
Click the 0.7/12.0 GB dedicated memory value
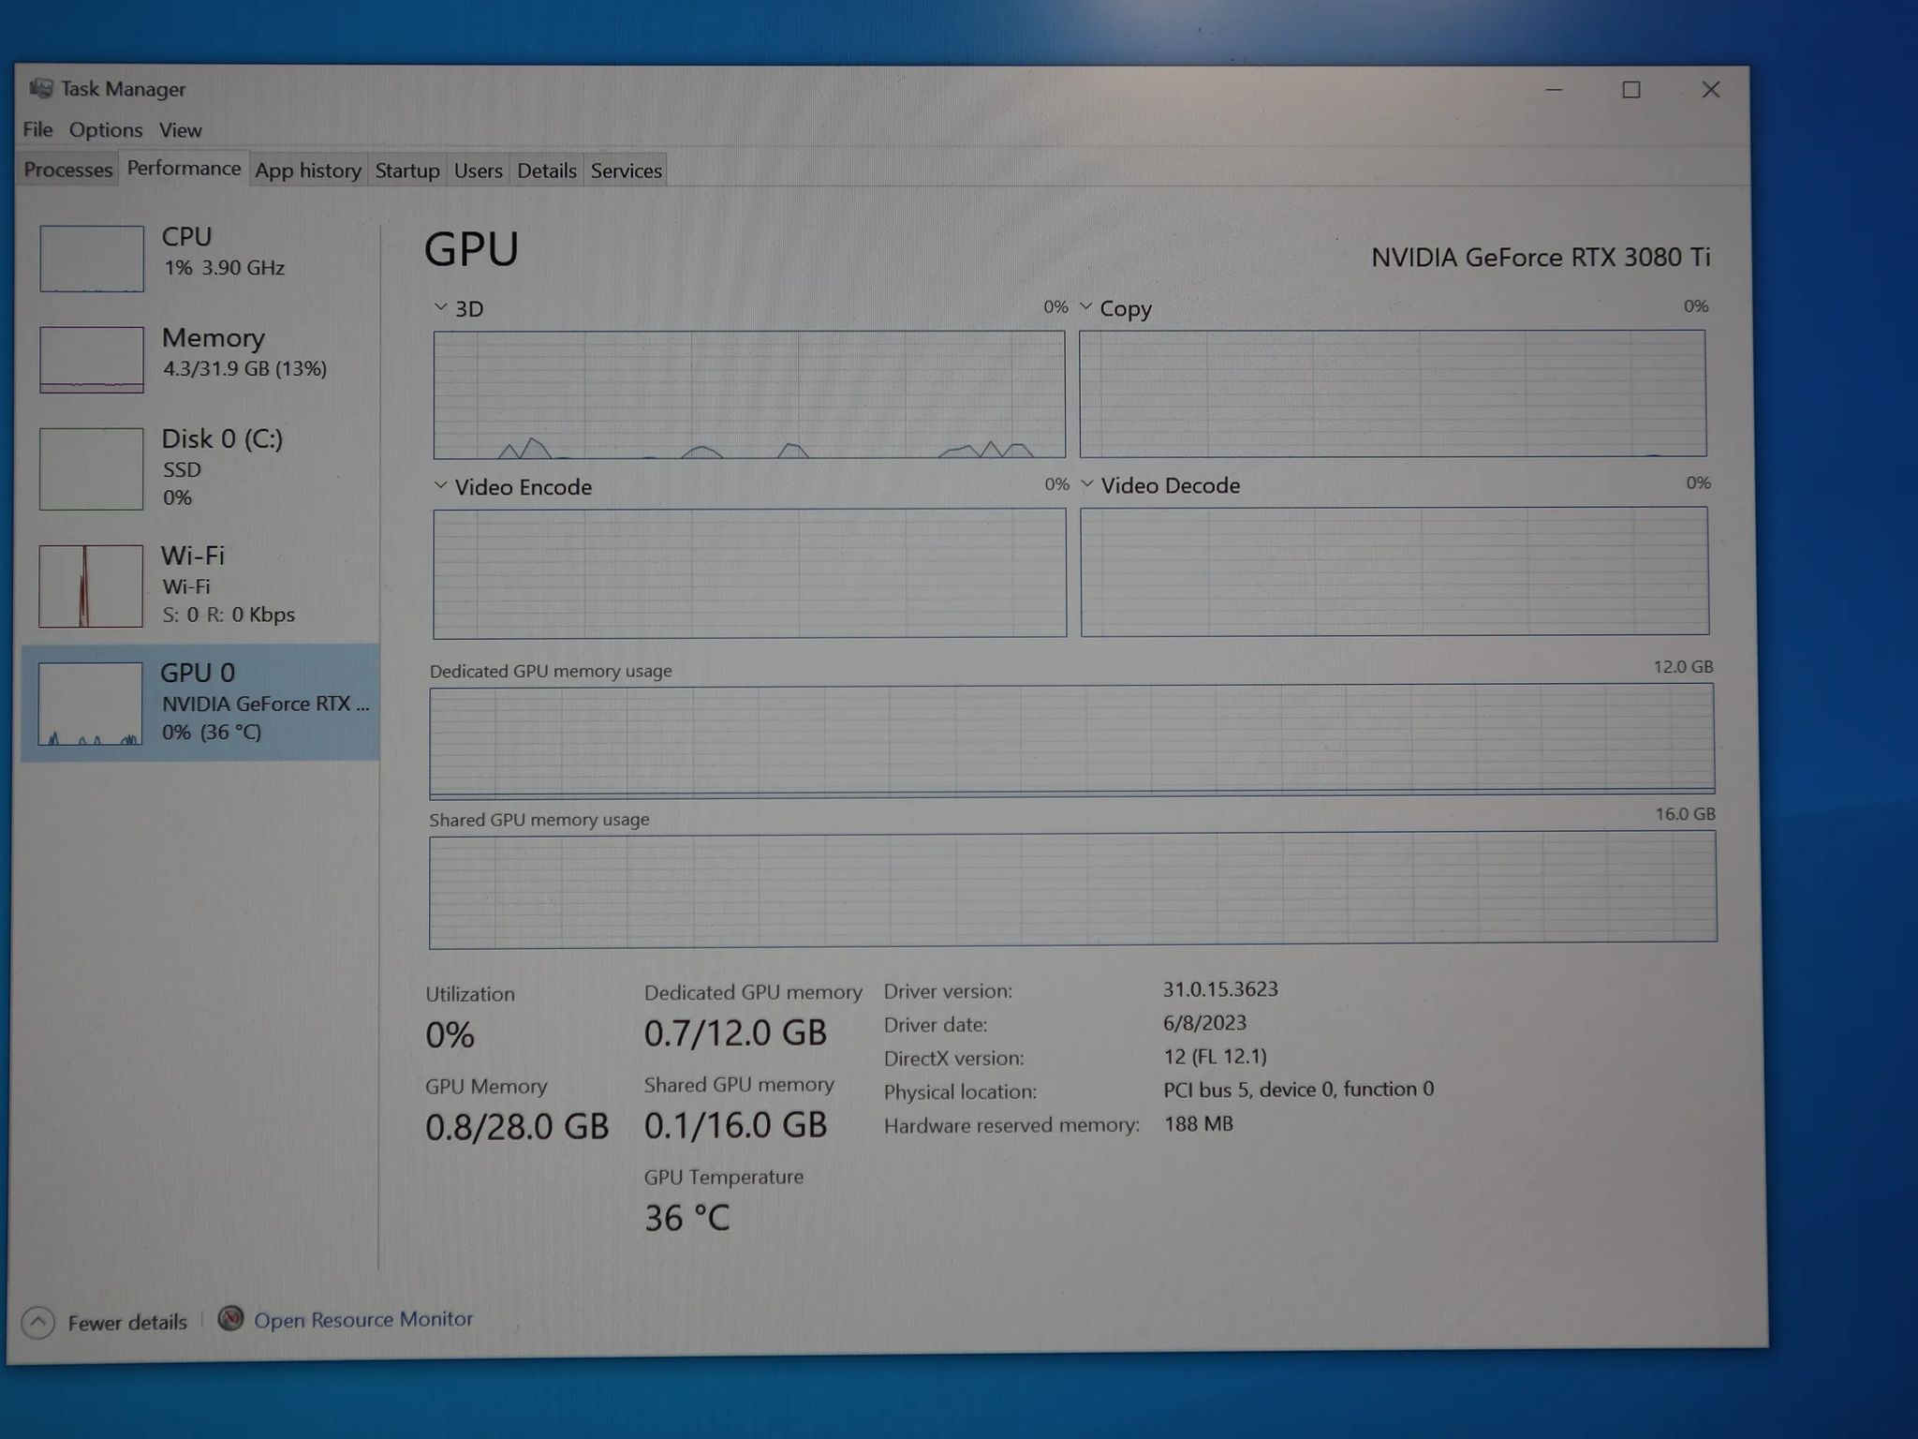pos(735,1032)
